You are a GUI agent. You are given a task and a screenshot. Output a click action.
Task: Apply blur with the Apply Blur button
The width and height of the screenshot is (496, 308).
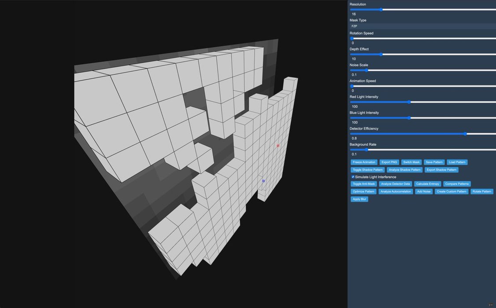tap(359, 199)
